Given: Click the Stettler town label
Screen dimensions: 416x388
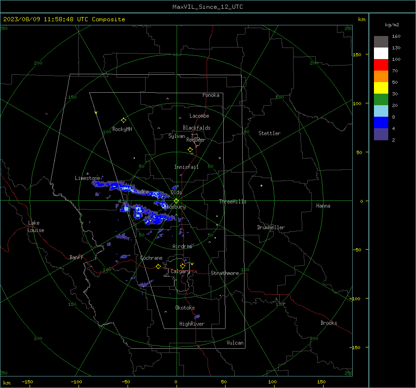Looking at the screenshot, I should tap(269, 133).
